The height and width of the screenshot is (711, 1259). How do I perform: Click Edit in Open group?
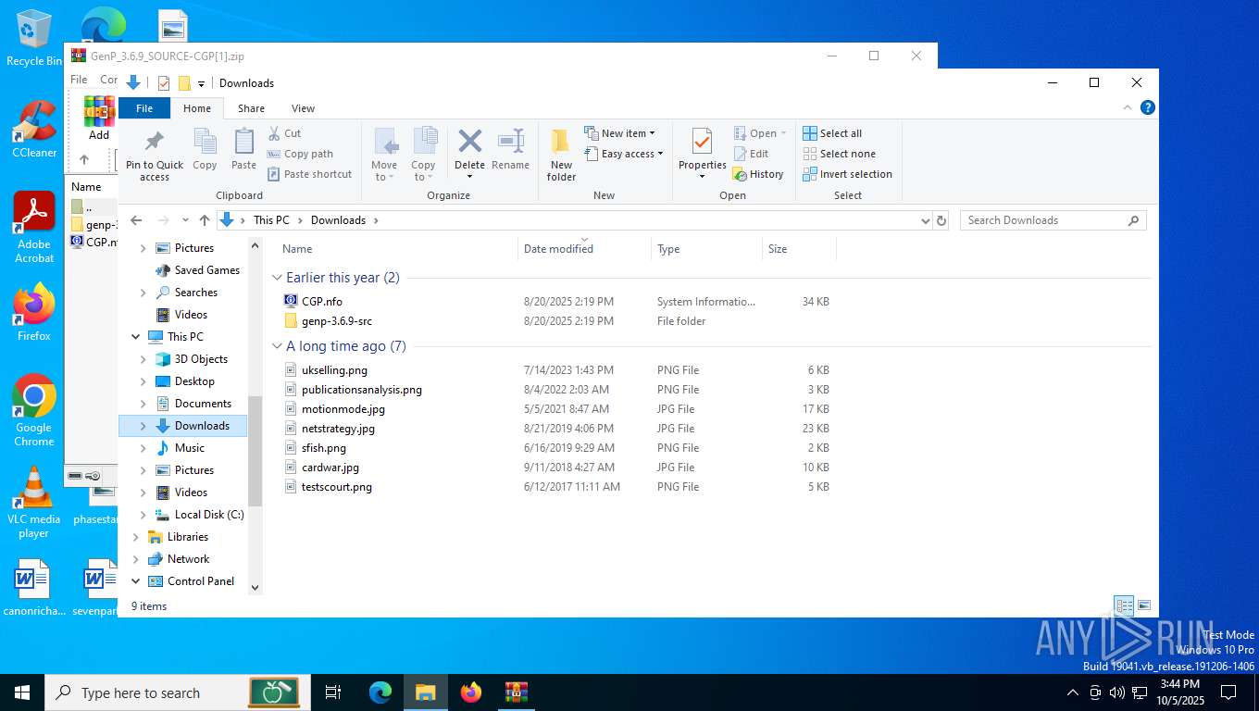click(751, 154)
